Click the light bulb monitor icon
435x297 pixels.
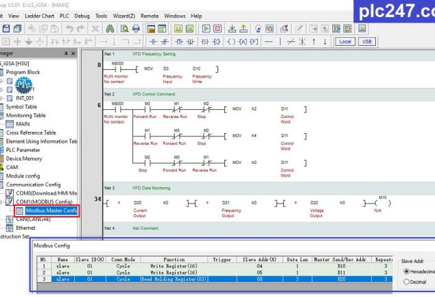pos(258,29)
